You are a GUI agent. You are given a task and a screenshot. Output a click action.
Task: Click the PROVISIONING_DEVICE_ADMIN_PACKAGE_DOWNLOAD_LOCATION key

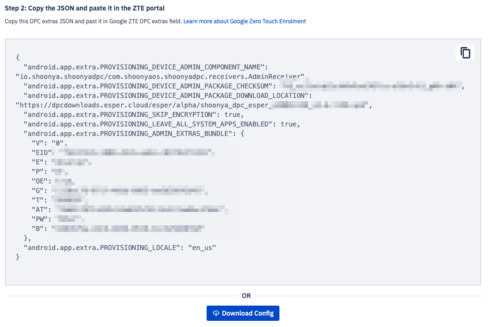coord(167,96)
